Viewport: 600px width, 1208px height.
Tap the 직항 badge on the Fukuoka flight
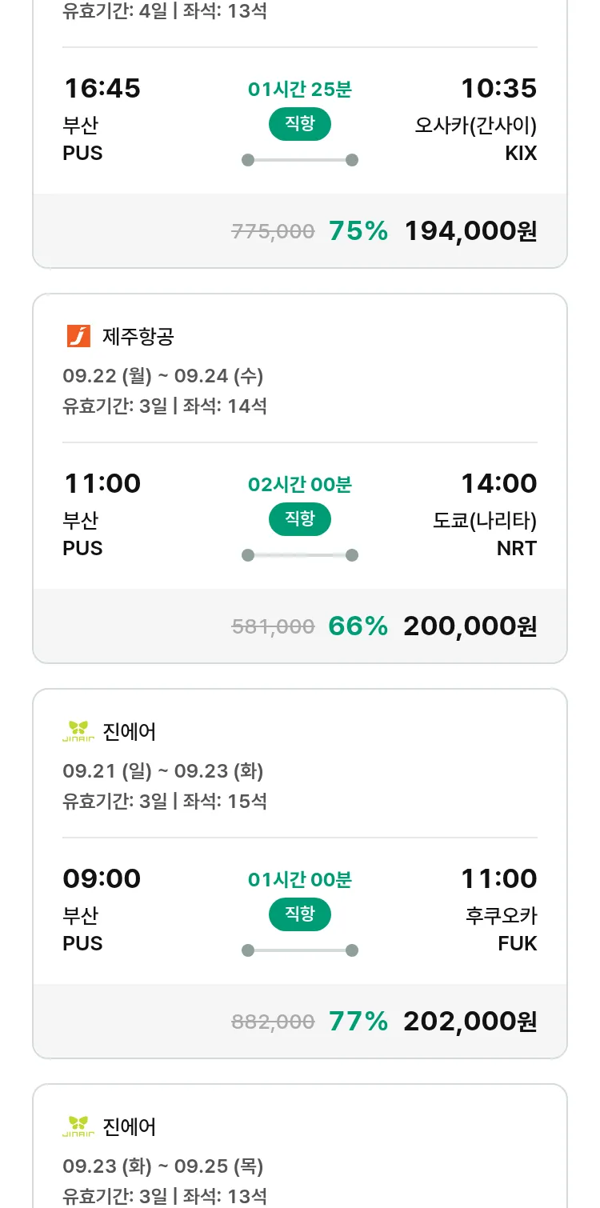tap(299, 914)
